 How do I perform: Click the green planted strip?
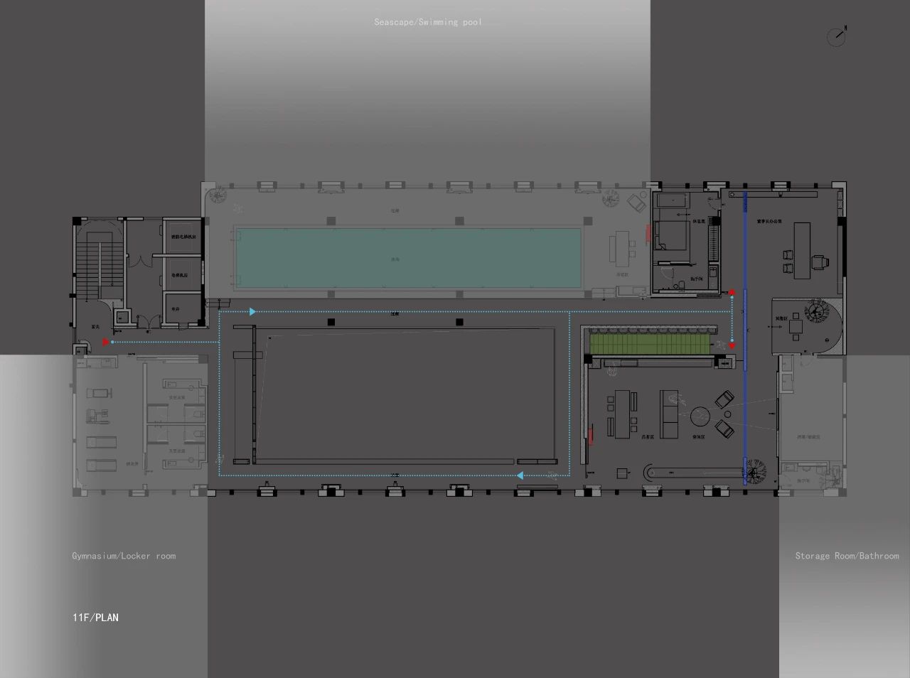coord(648,344)
